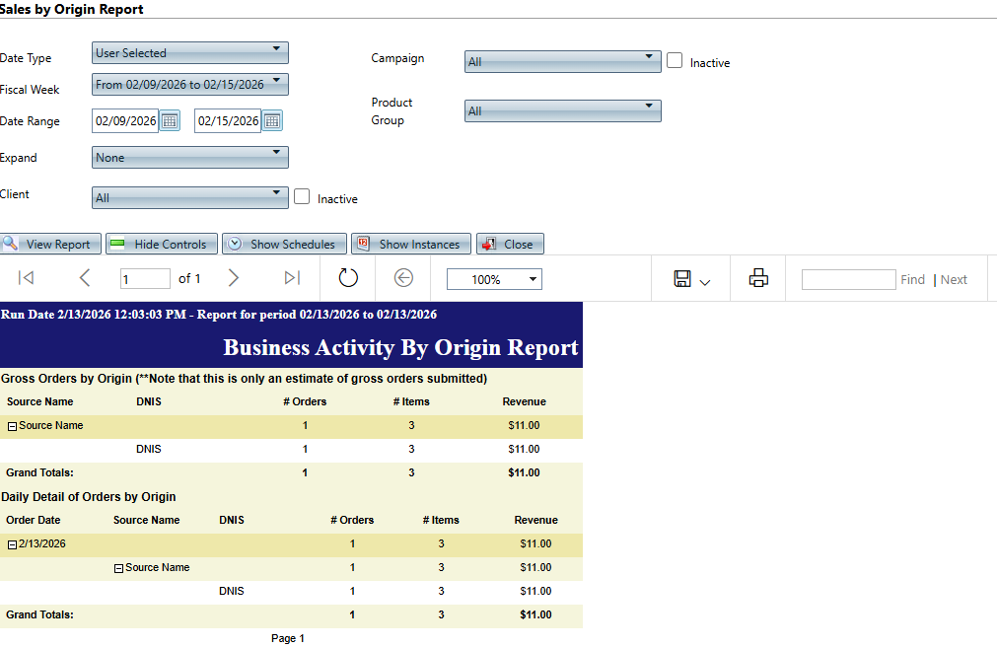Advance to next report page
Image resolution: width=997 pixels, height=648 pixels.
click(234, 279)
